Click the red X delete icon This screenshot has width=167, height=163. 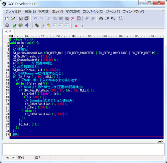coord(73,18)
